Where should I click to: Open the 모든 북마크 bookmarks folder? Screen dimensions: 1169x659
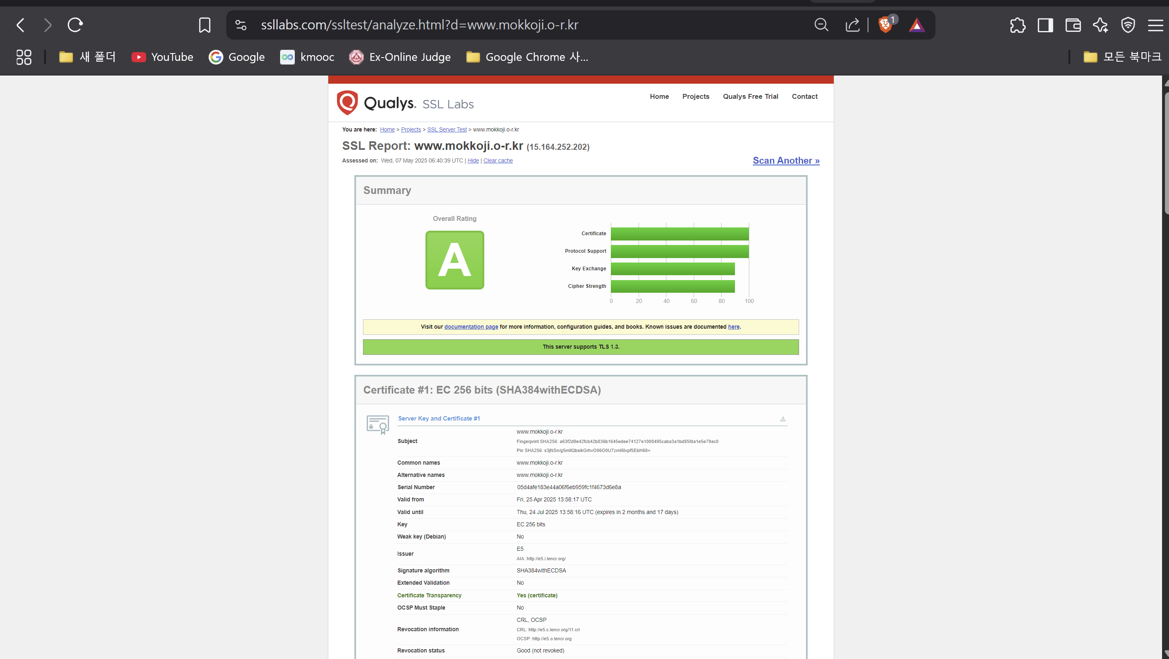(x=1122, y=57)
